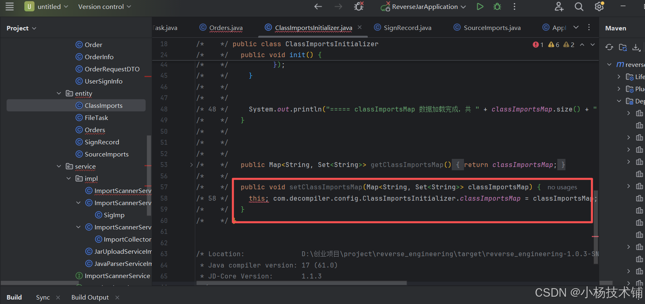This screenshot has height=304, width=645.
Task: Open ReverseJarApplication run configuration dropdown
Action: tap(423, 6)
